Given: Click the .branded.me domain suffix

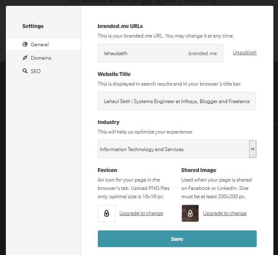Looking at the screenshot, I should (202, 53).
